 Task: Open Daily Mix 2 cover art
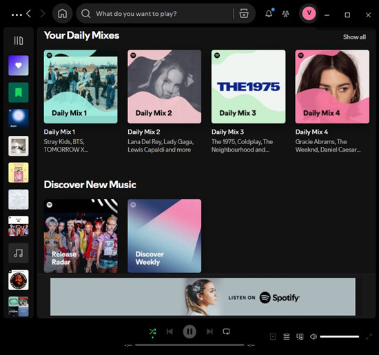point(165,87)
